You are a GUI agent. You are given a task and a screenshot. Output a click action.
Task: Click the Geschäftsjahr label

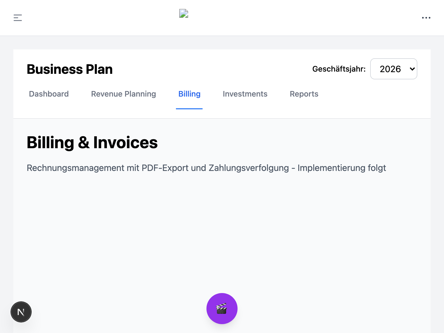(339, 69)
